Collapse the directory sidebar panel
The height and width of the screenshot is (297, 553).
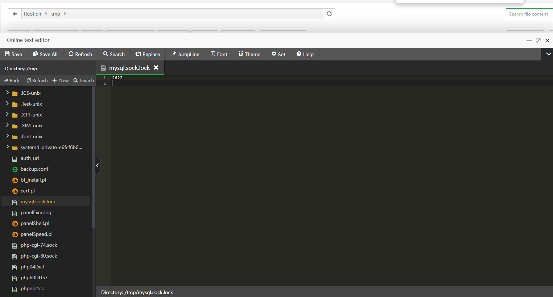pyautogui.click(x=98, y=165)
